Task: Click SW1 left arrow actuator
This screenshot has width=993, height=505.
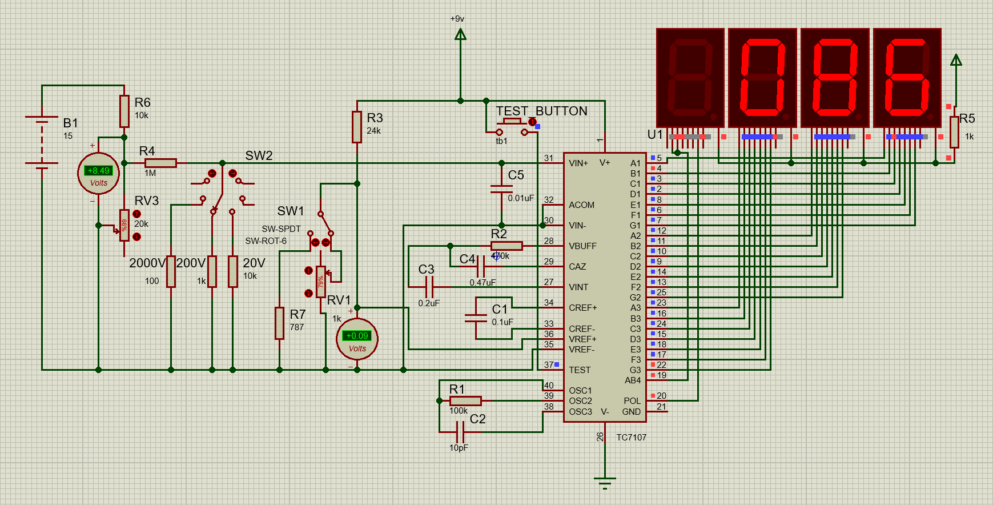Action: 315,243
